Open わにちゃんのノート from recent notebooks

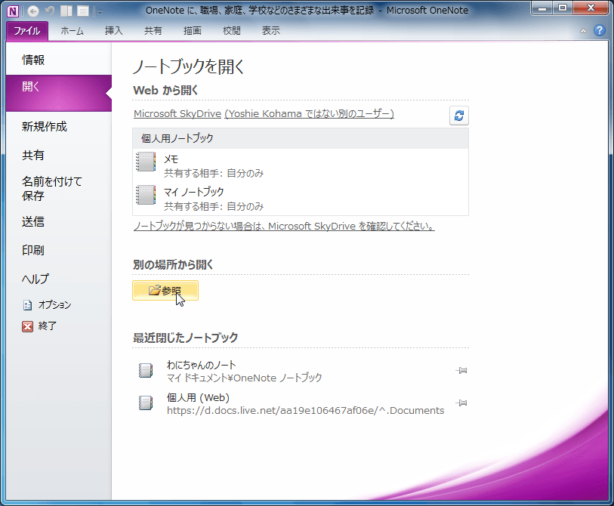tap(301, 371)
